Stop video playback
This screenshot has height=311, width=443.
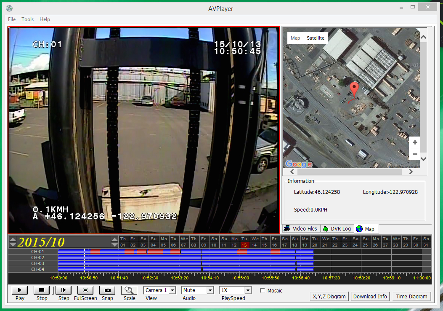42,290
